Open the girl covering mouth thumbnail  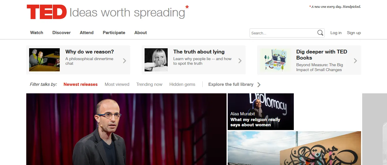pyautogui.click(x=156, y=60)
